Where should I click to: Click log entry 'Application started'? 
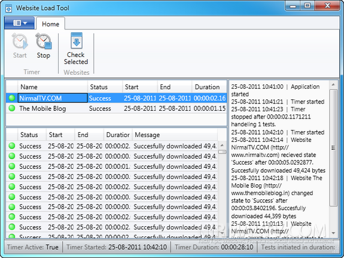275,90
